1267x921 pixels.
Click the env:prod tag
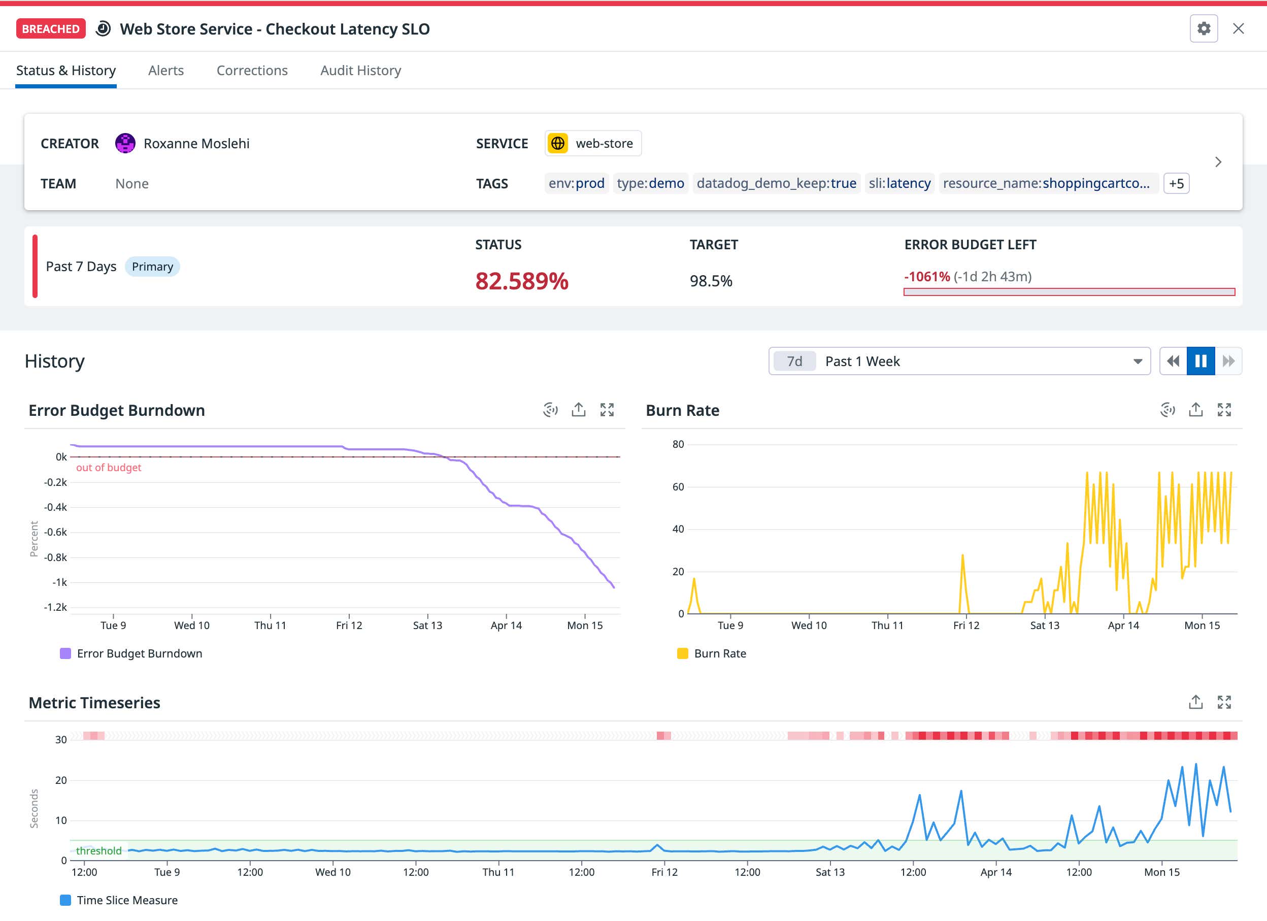point(577,183)
